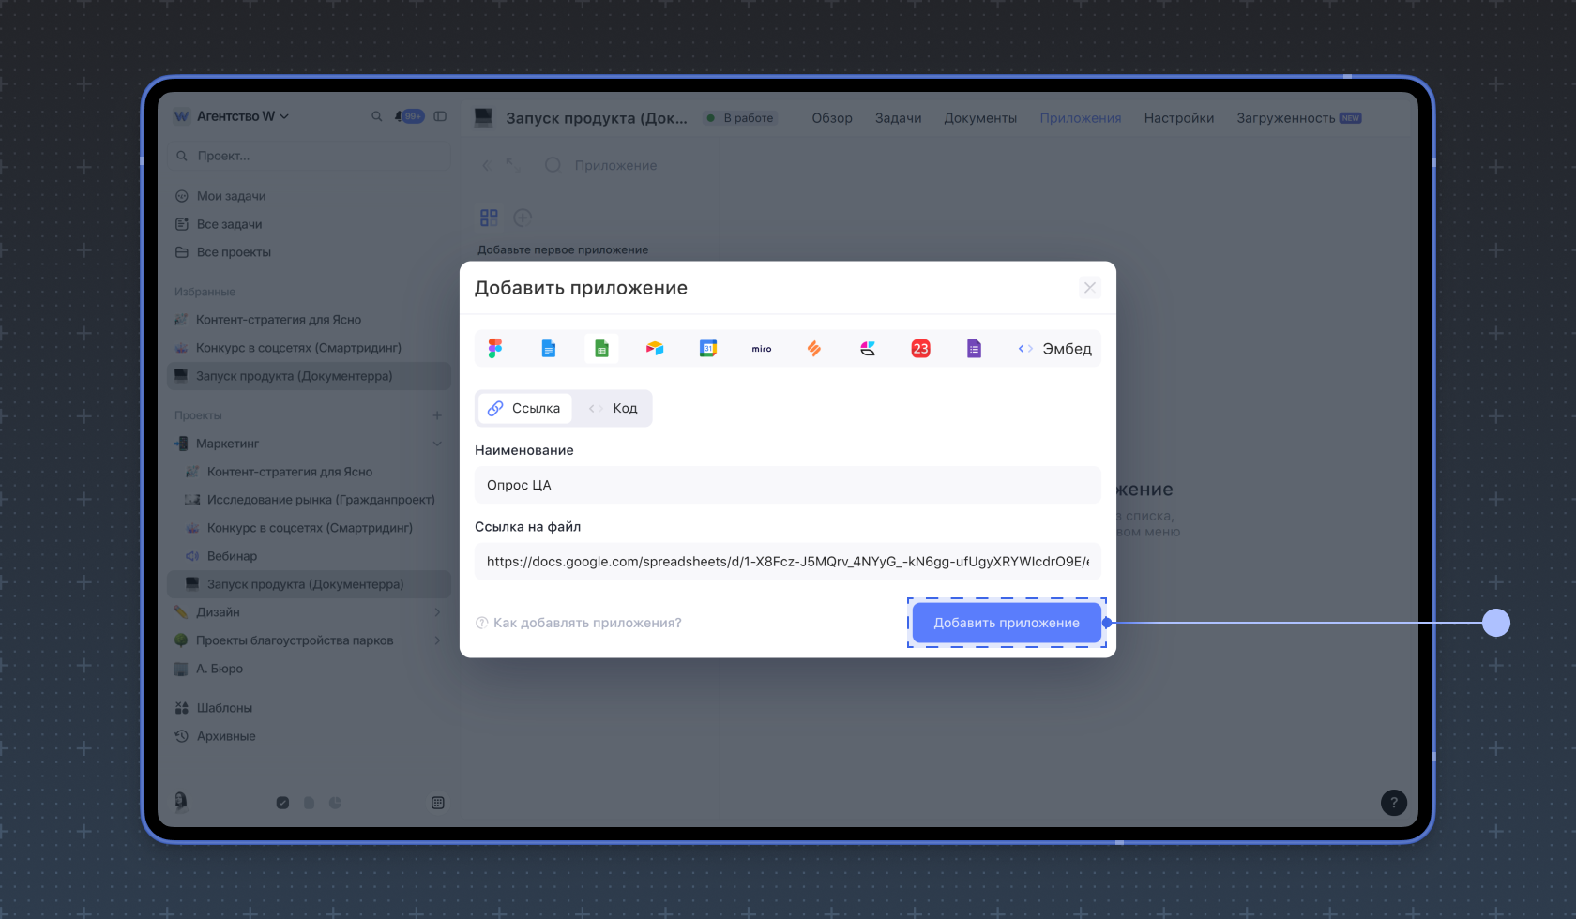
Task: Select the Google Forms purple icon
Action: [x=974, y=349]
